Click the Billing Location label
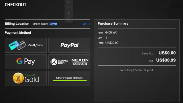This screenshot has width=183, height=103. pyautogui.click(x=17, y=24)
